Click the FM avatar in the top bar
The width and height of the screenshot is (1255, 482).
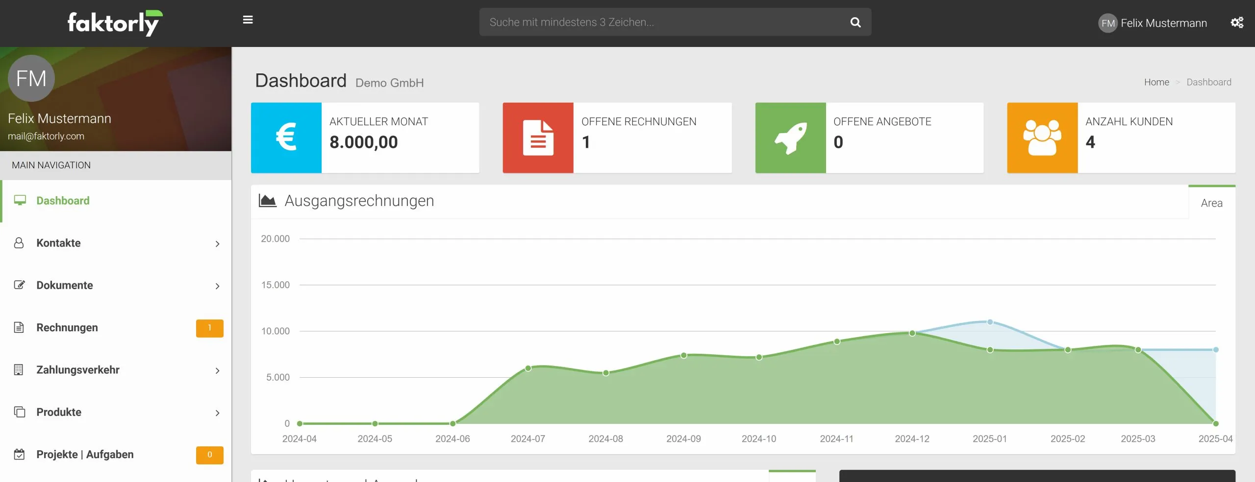(1107, 23)
